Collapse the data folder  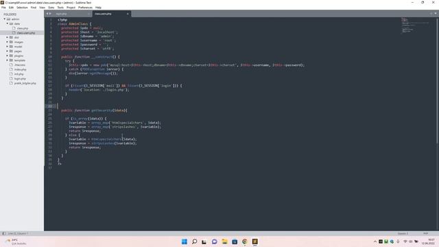8,23
